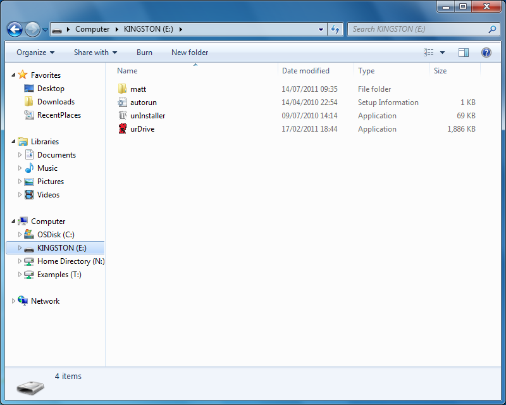The height and width of the screenshot is (405, 506).
Task: Collapse the Computer group
Action: click(13, 221)
